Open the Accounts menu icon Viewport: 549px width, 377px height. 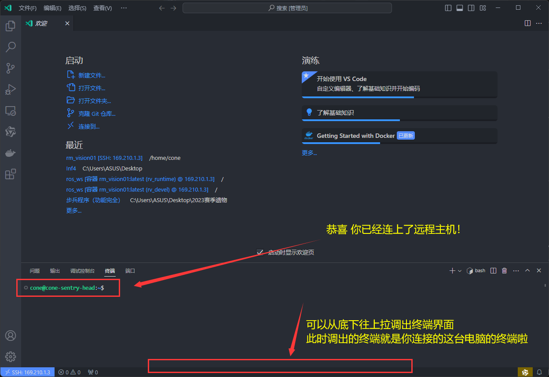[11, 336]
